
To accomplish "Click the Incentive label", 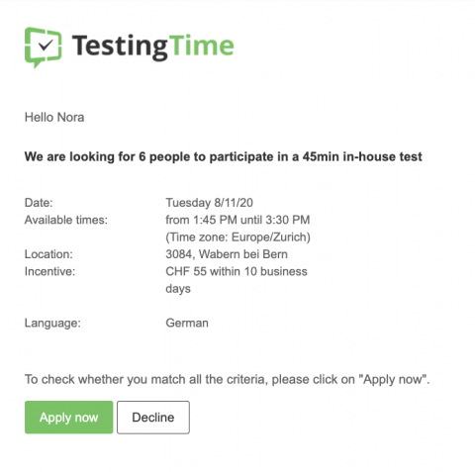I will click(49, 271).
